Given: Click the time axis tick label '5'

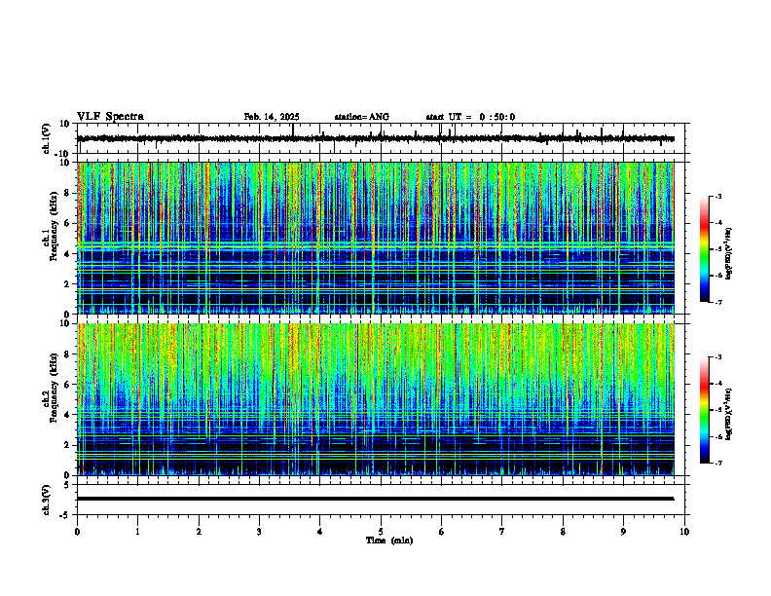Looking at the screenshot, I should pyautogui.click(x=381, y=532).
